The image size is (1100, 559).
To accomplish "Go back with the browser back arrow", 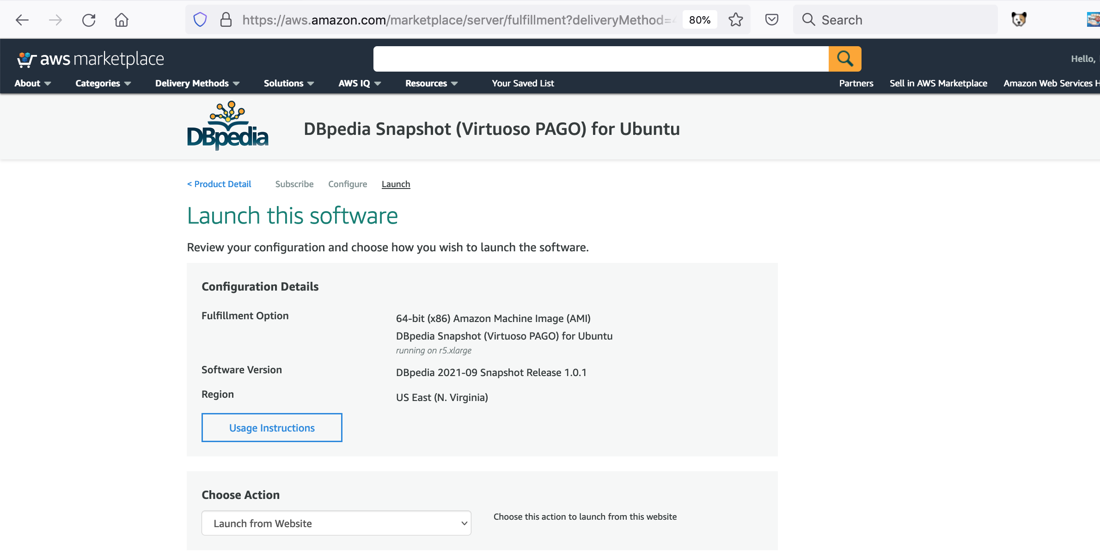I will pos(22,20).
